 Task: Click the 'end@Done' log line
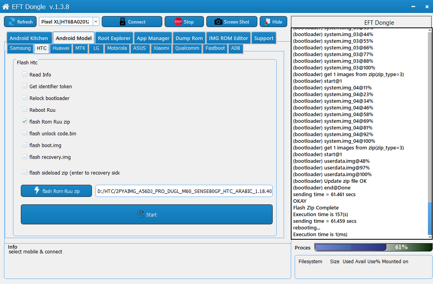(322, 188)
